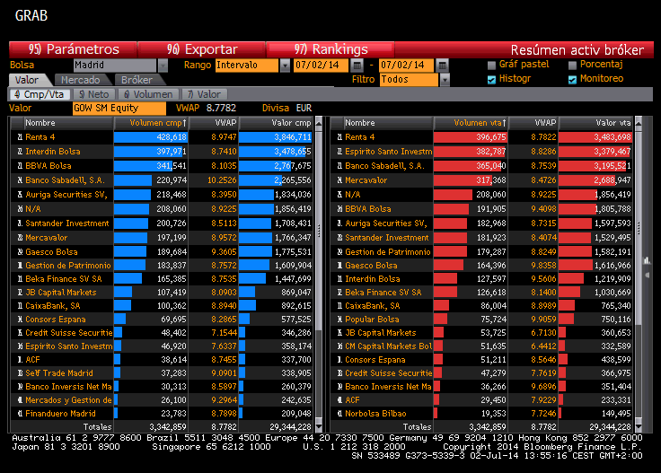Switch to the Mercado tab
Viewport: 661px width, 473px height.
point(80,80)
